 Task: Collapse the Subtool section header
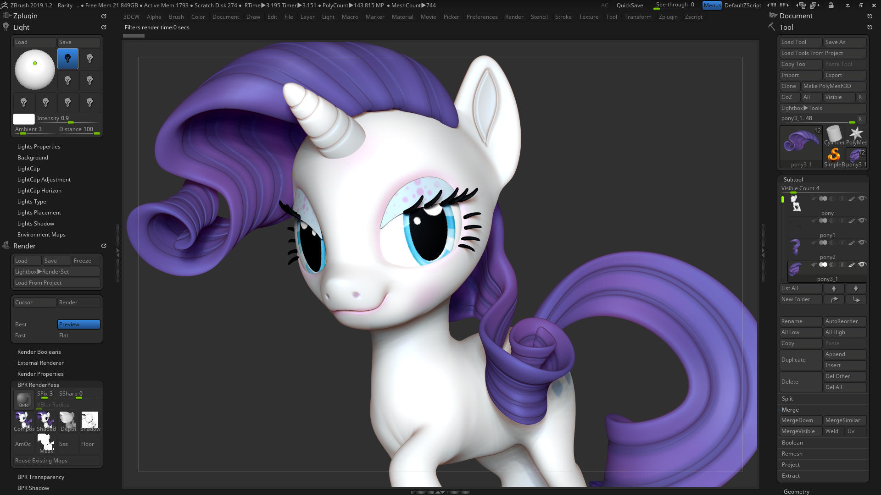click(x=793, y=179)
